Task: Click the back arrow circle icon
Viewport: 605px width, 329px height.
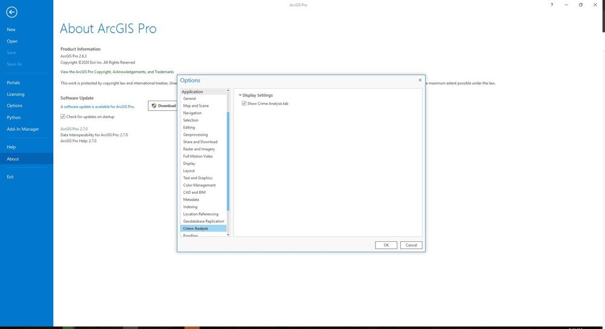Action: [x=12, y=12]
